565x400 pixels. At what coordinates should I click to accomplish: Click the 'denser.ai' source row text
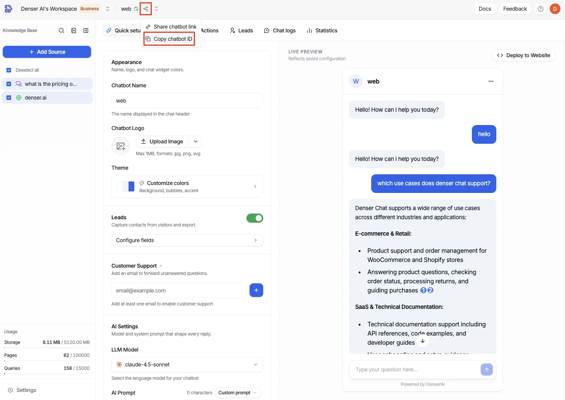[x=36, y=98]
